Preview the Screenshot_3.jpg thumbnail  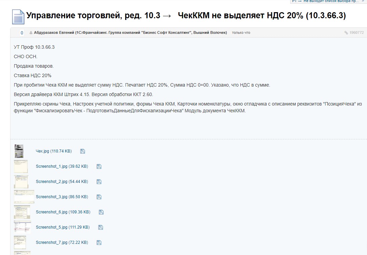point(24,197)
